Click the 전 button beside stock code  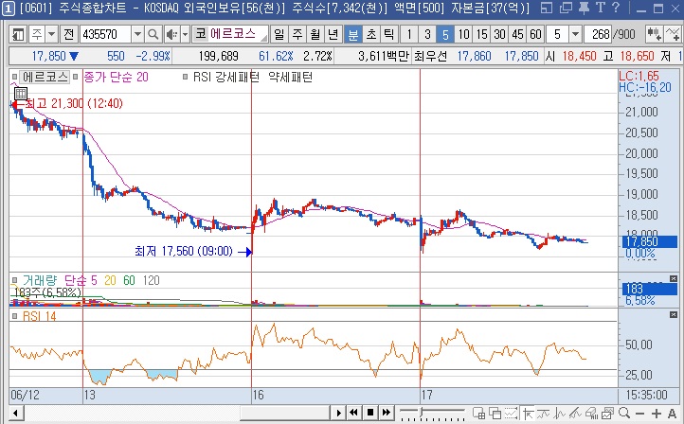(x=68, y=34)
